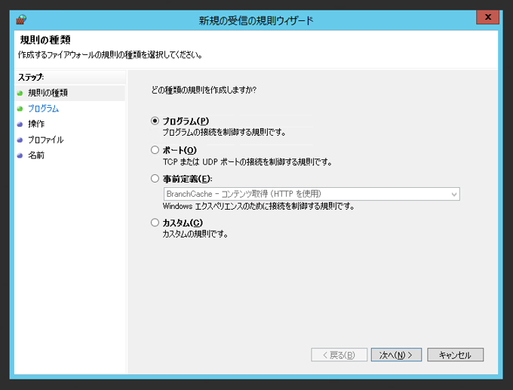
Task: Click the キャンセル button
Action: tap(455, 355)
